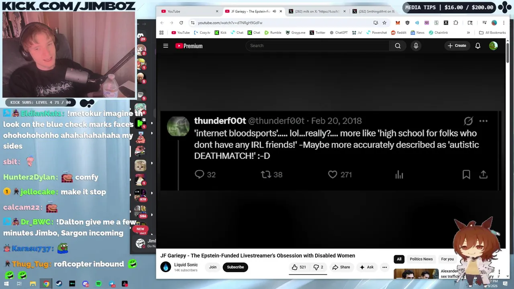Viewport: 514px width, 289px height.
Task: Expand hidden bookmarks overflow chevron
Action: coord(468,33)
